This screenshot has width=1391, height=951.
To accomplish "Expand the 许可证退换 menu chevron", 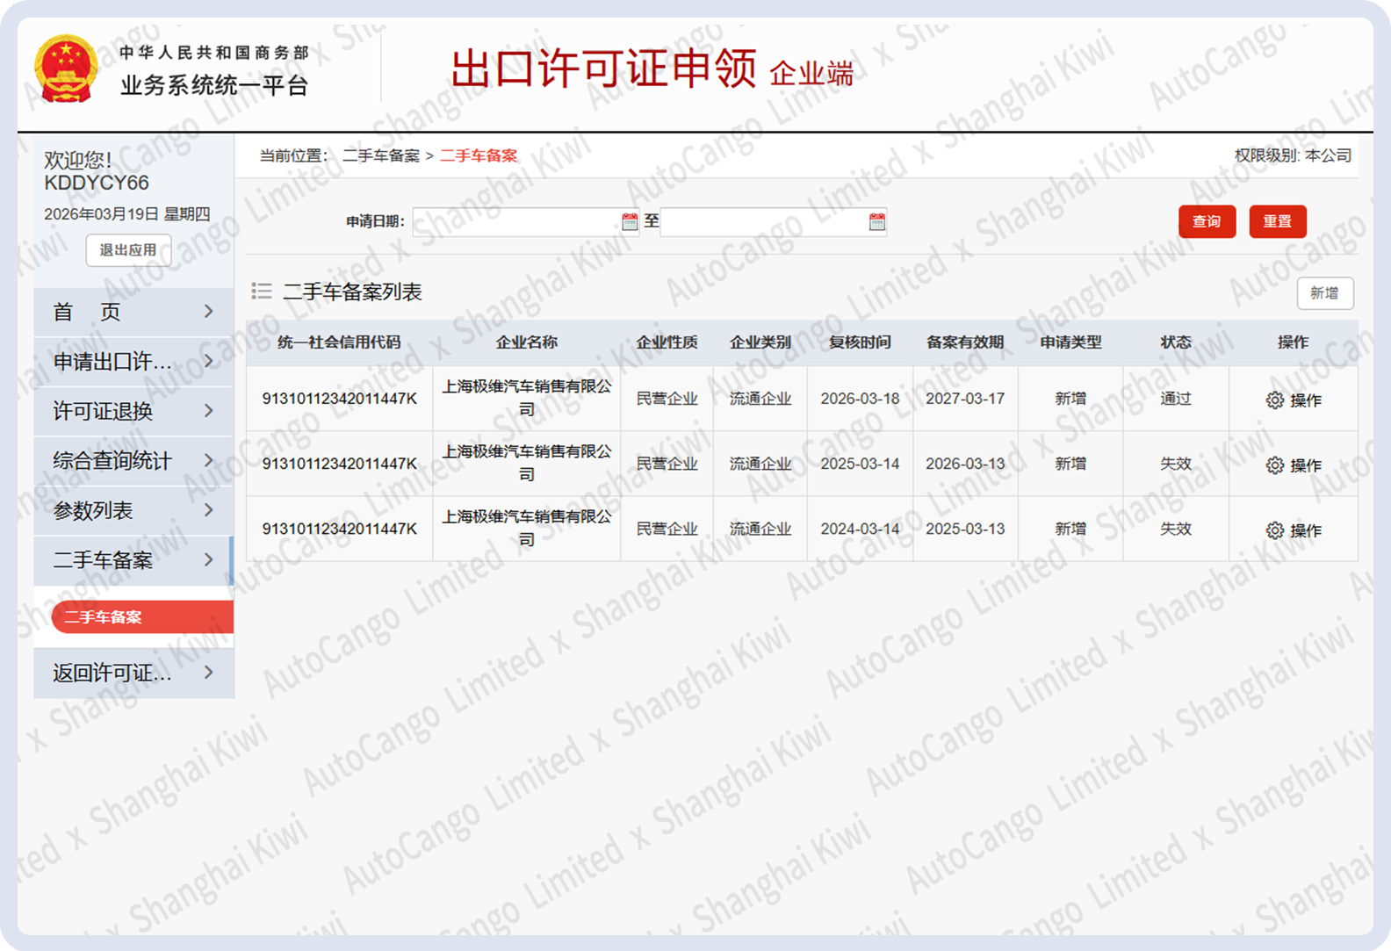I will (x=208, y=410).
